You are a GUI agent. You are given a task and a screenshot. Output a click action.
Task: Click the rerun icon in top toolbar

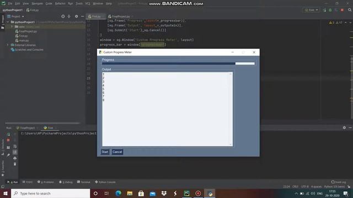[x=324, y=10]
